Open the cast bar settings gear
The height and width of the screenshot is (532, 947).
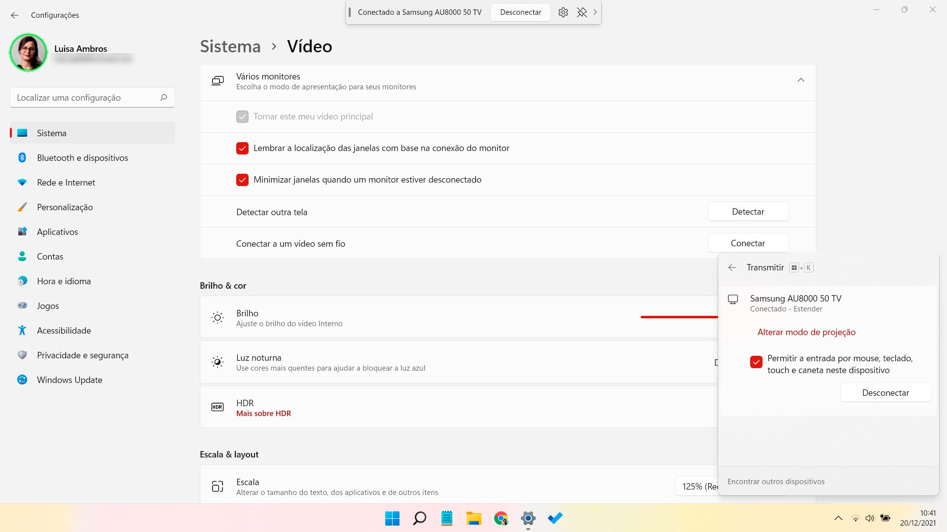tap(563, 12)
